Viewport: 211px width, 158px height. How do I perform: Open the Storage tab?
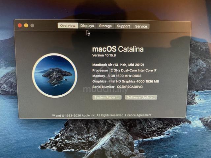(105, 26)
